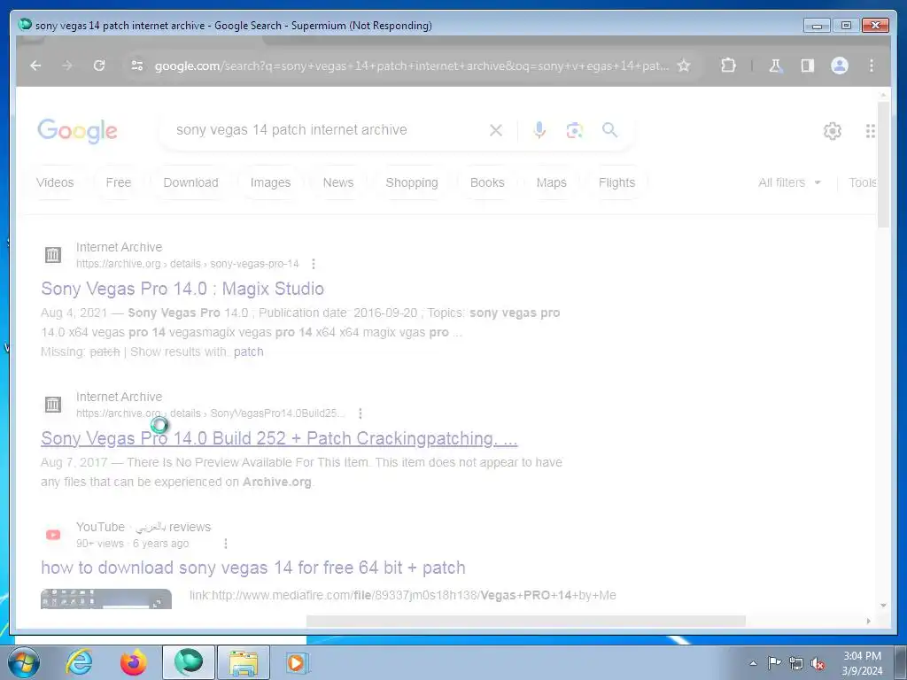Click the YouTube favicon in third result

52,534
